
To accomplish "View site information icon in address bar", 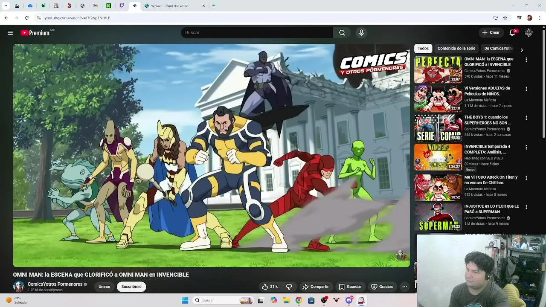I will click(x=38, y=18).
